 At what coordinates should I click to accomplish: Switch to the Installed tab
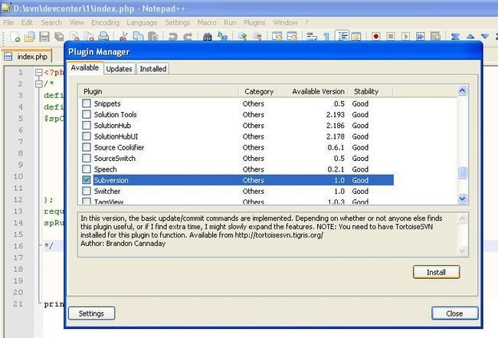[x=153, y=69]
